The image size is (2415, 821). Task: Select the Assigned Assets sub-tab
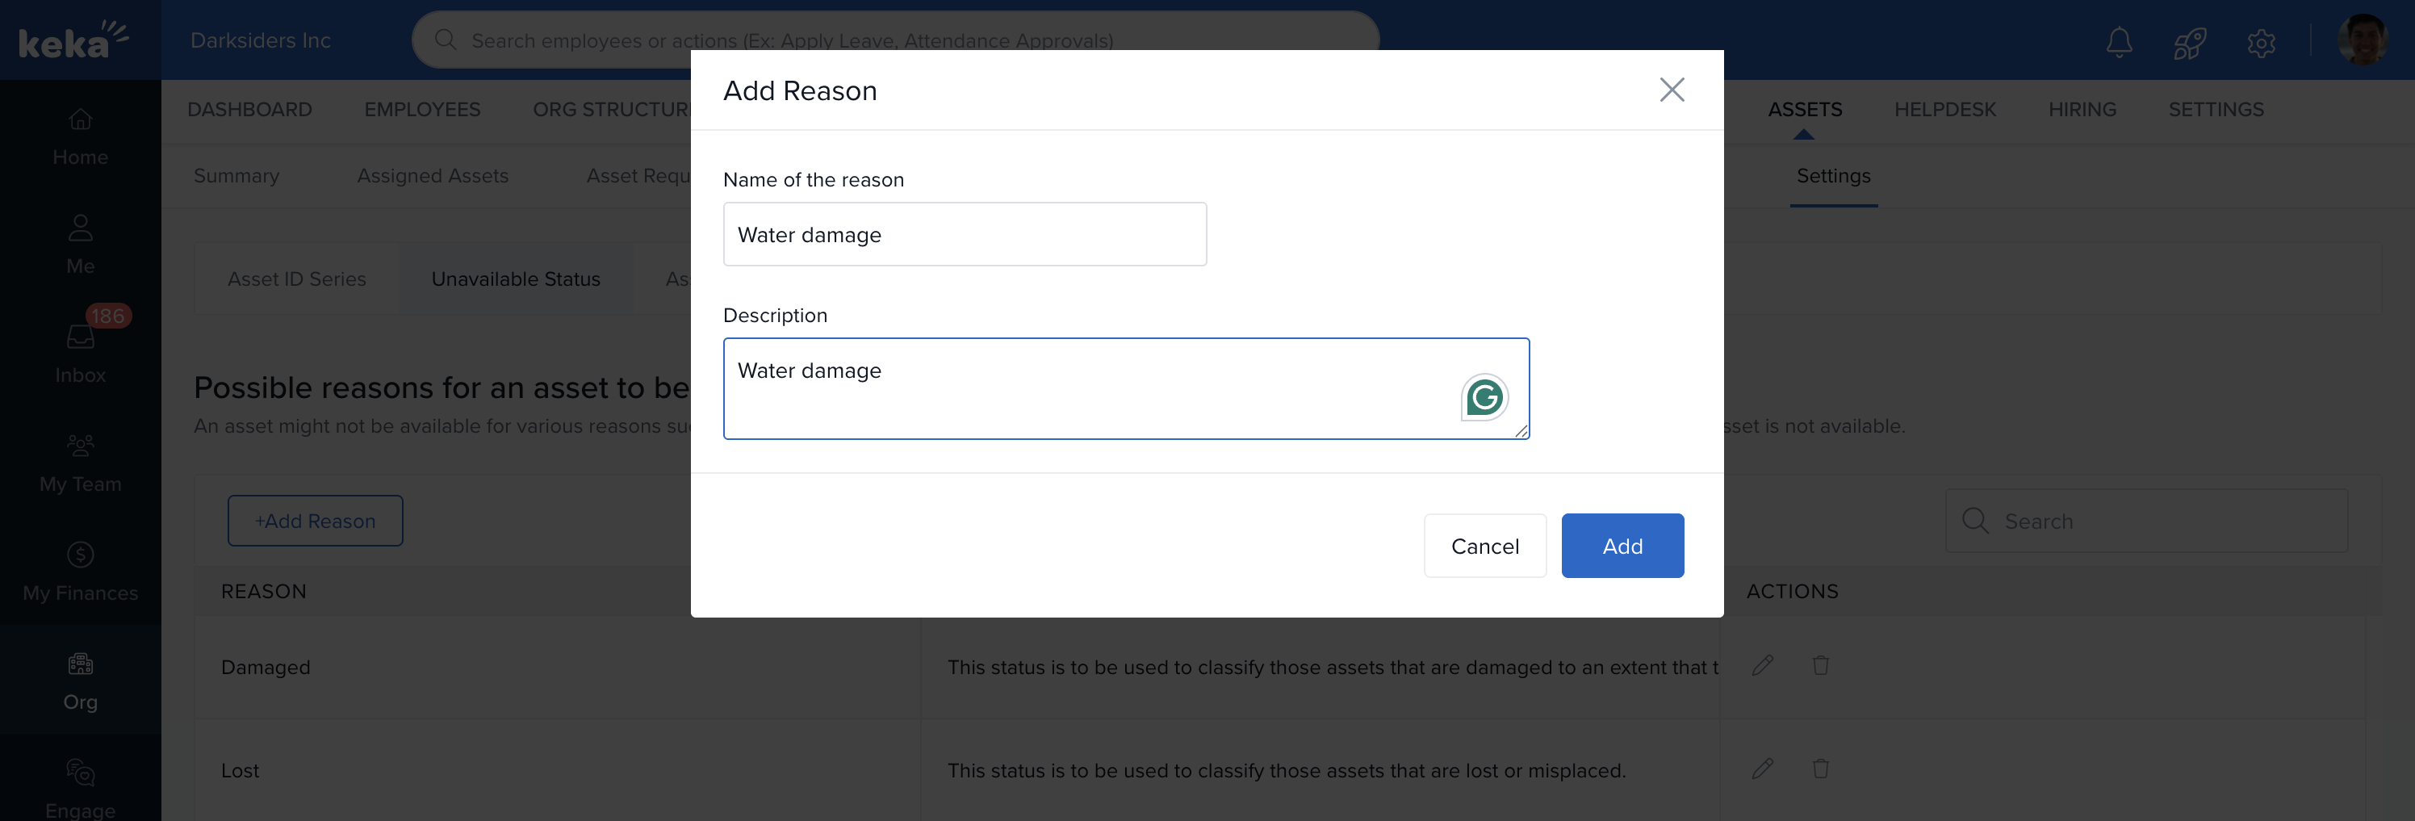[x=432, y=176]
